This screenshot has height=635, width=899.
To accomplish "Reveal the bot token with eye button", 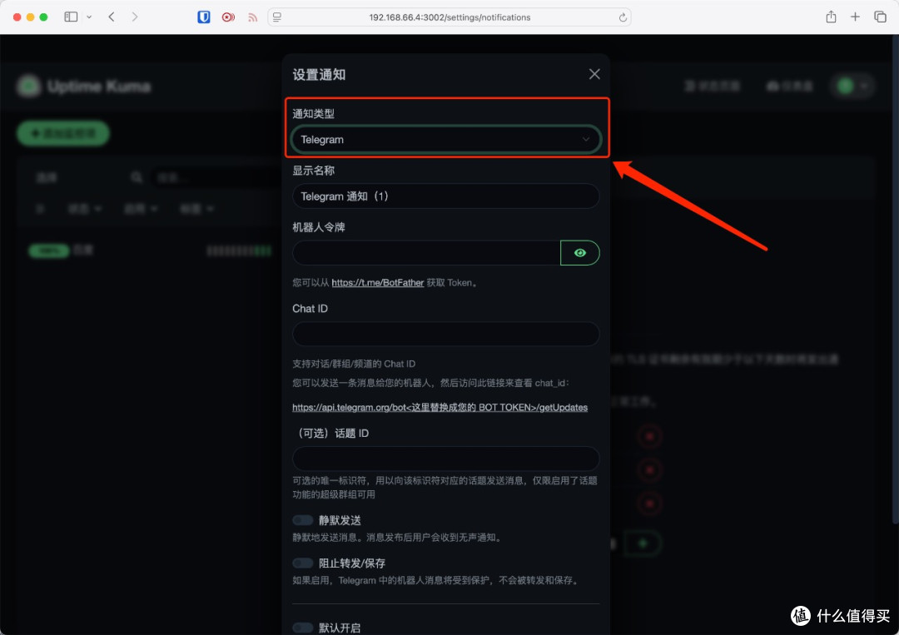I will (579, 253).
